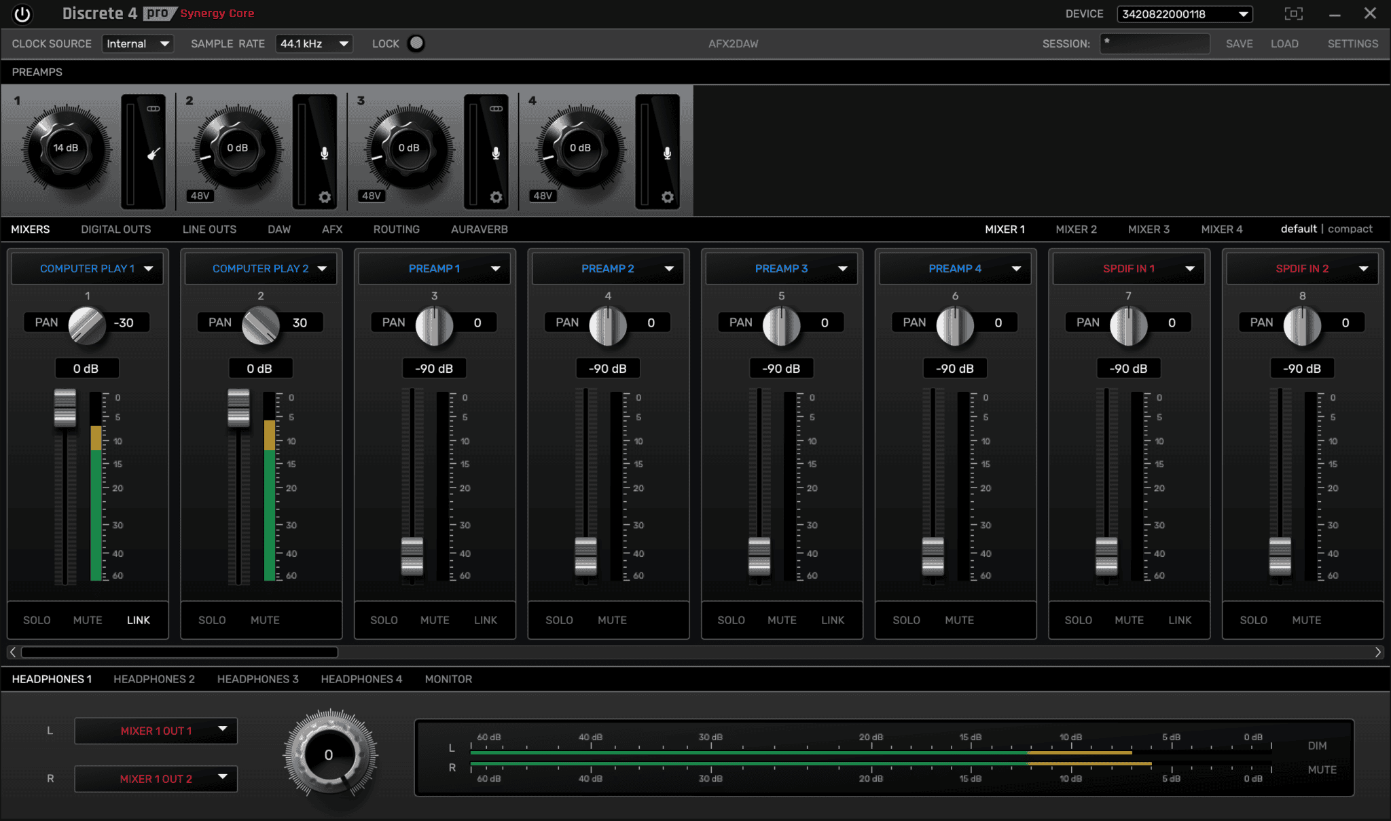Open the SAMPLE RATE dropdown

coord(313,43)
